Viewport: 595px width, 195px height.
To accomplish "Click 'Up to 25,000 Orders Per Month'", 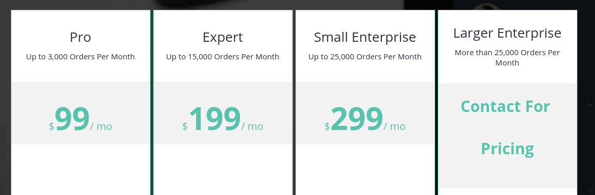I will click(365, 57).
